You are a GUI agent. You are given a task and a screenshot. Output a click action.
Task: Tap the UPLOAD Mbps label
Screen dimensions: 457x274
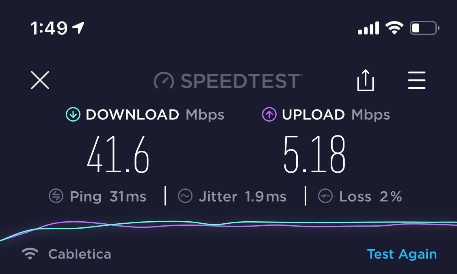(336, 115)
